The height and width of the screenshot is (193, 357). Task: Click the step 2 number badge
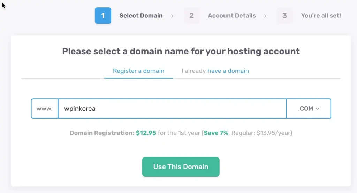tap(192, 16)
